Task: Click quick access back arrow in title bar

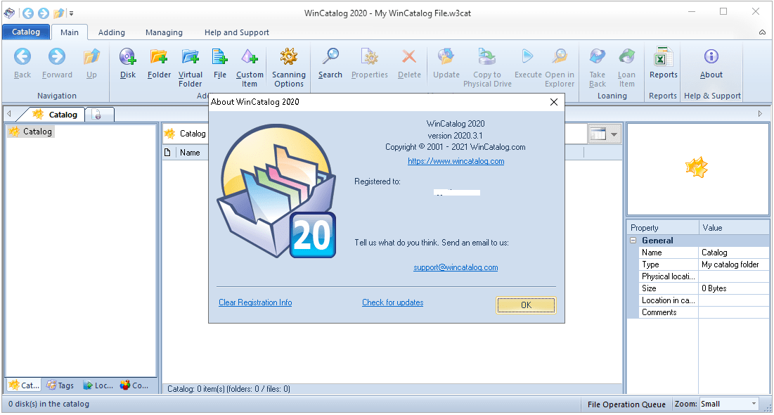Action: (28, 13)
